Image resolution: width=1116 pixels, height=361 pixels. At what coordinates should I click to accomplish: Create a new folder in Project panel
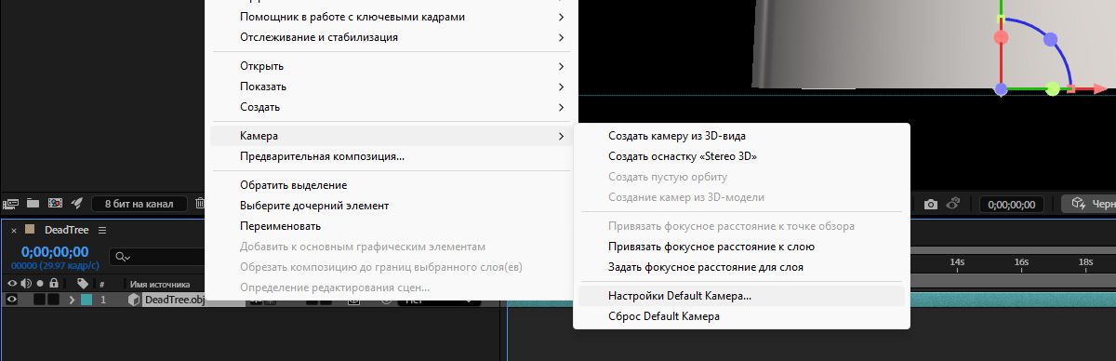pos(33,202)
